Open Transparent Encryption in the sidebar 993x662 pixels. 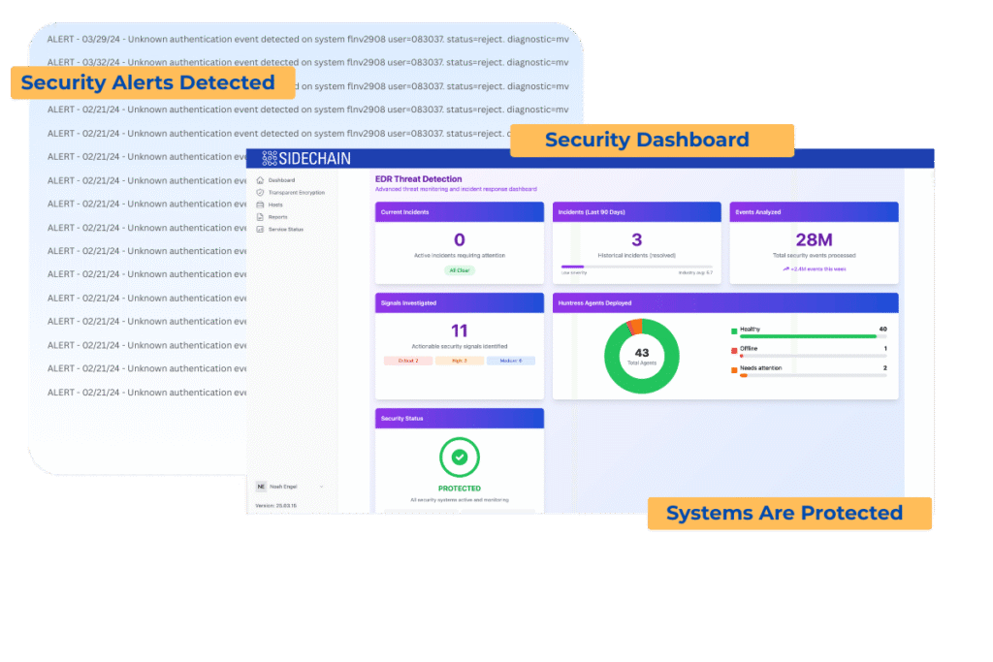(x=297, y=193)
